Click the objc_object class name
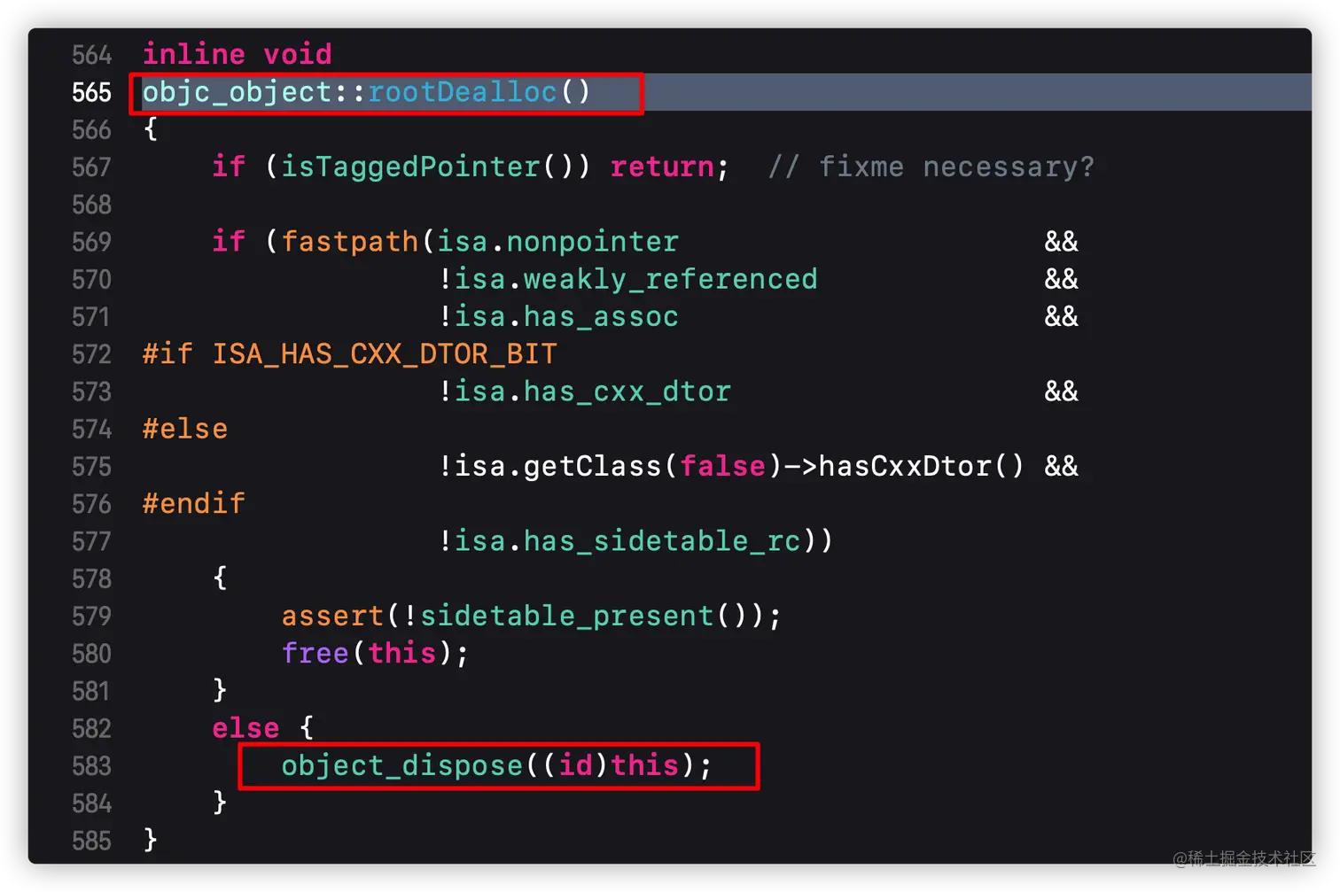 tap(237, 92)
